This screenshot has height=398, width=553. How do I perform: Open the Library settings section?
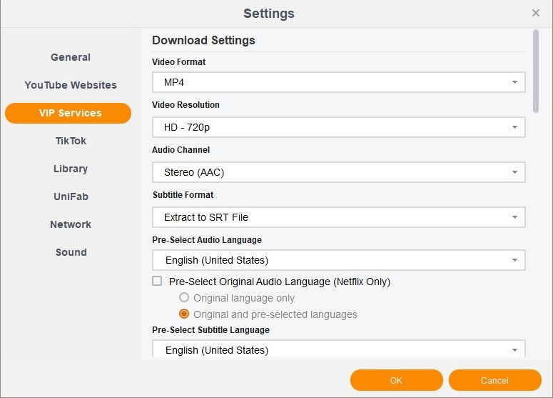71,169
